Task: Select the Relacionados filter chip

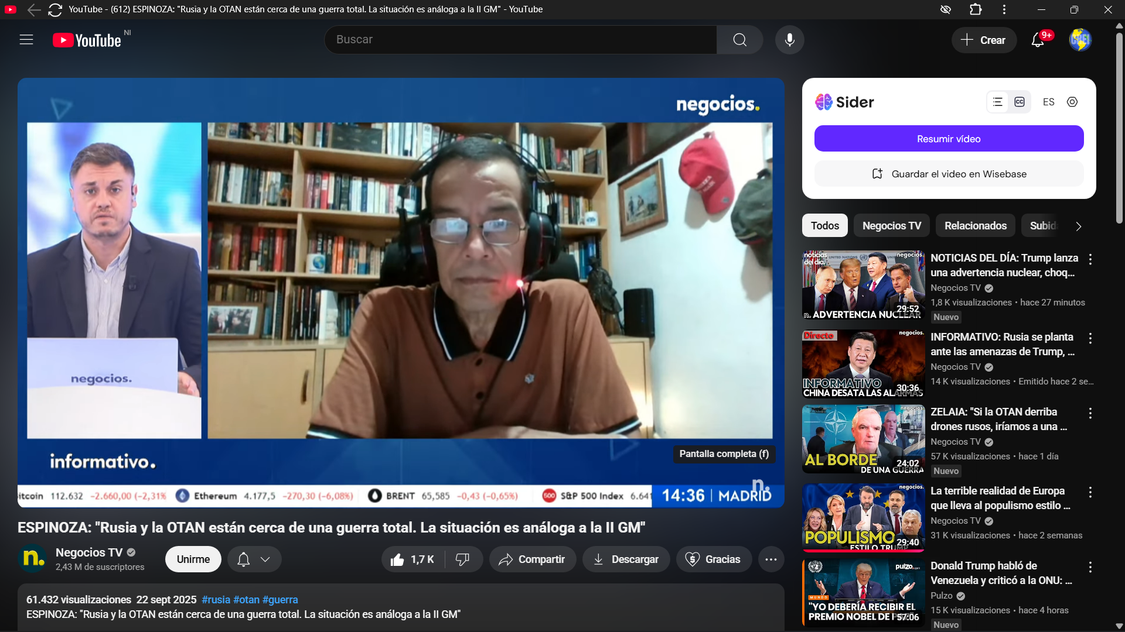Action: (975, 226)
